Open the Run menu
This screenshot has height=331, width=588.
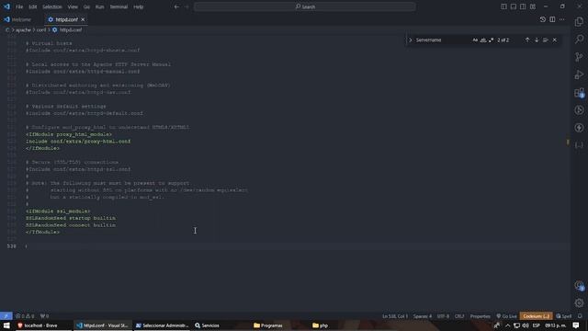tap(99, 6)
